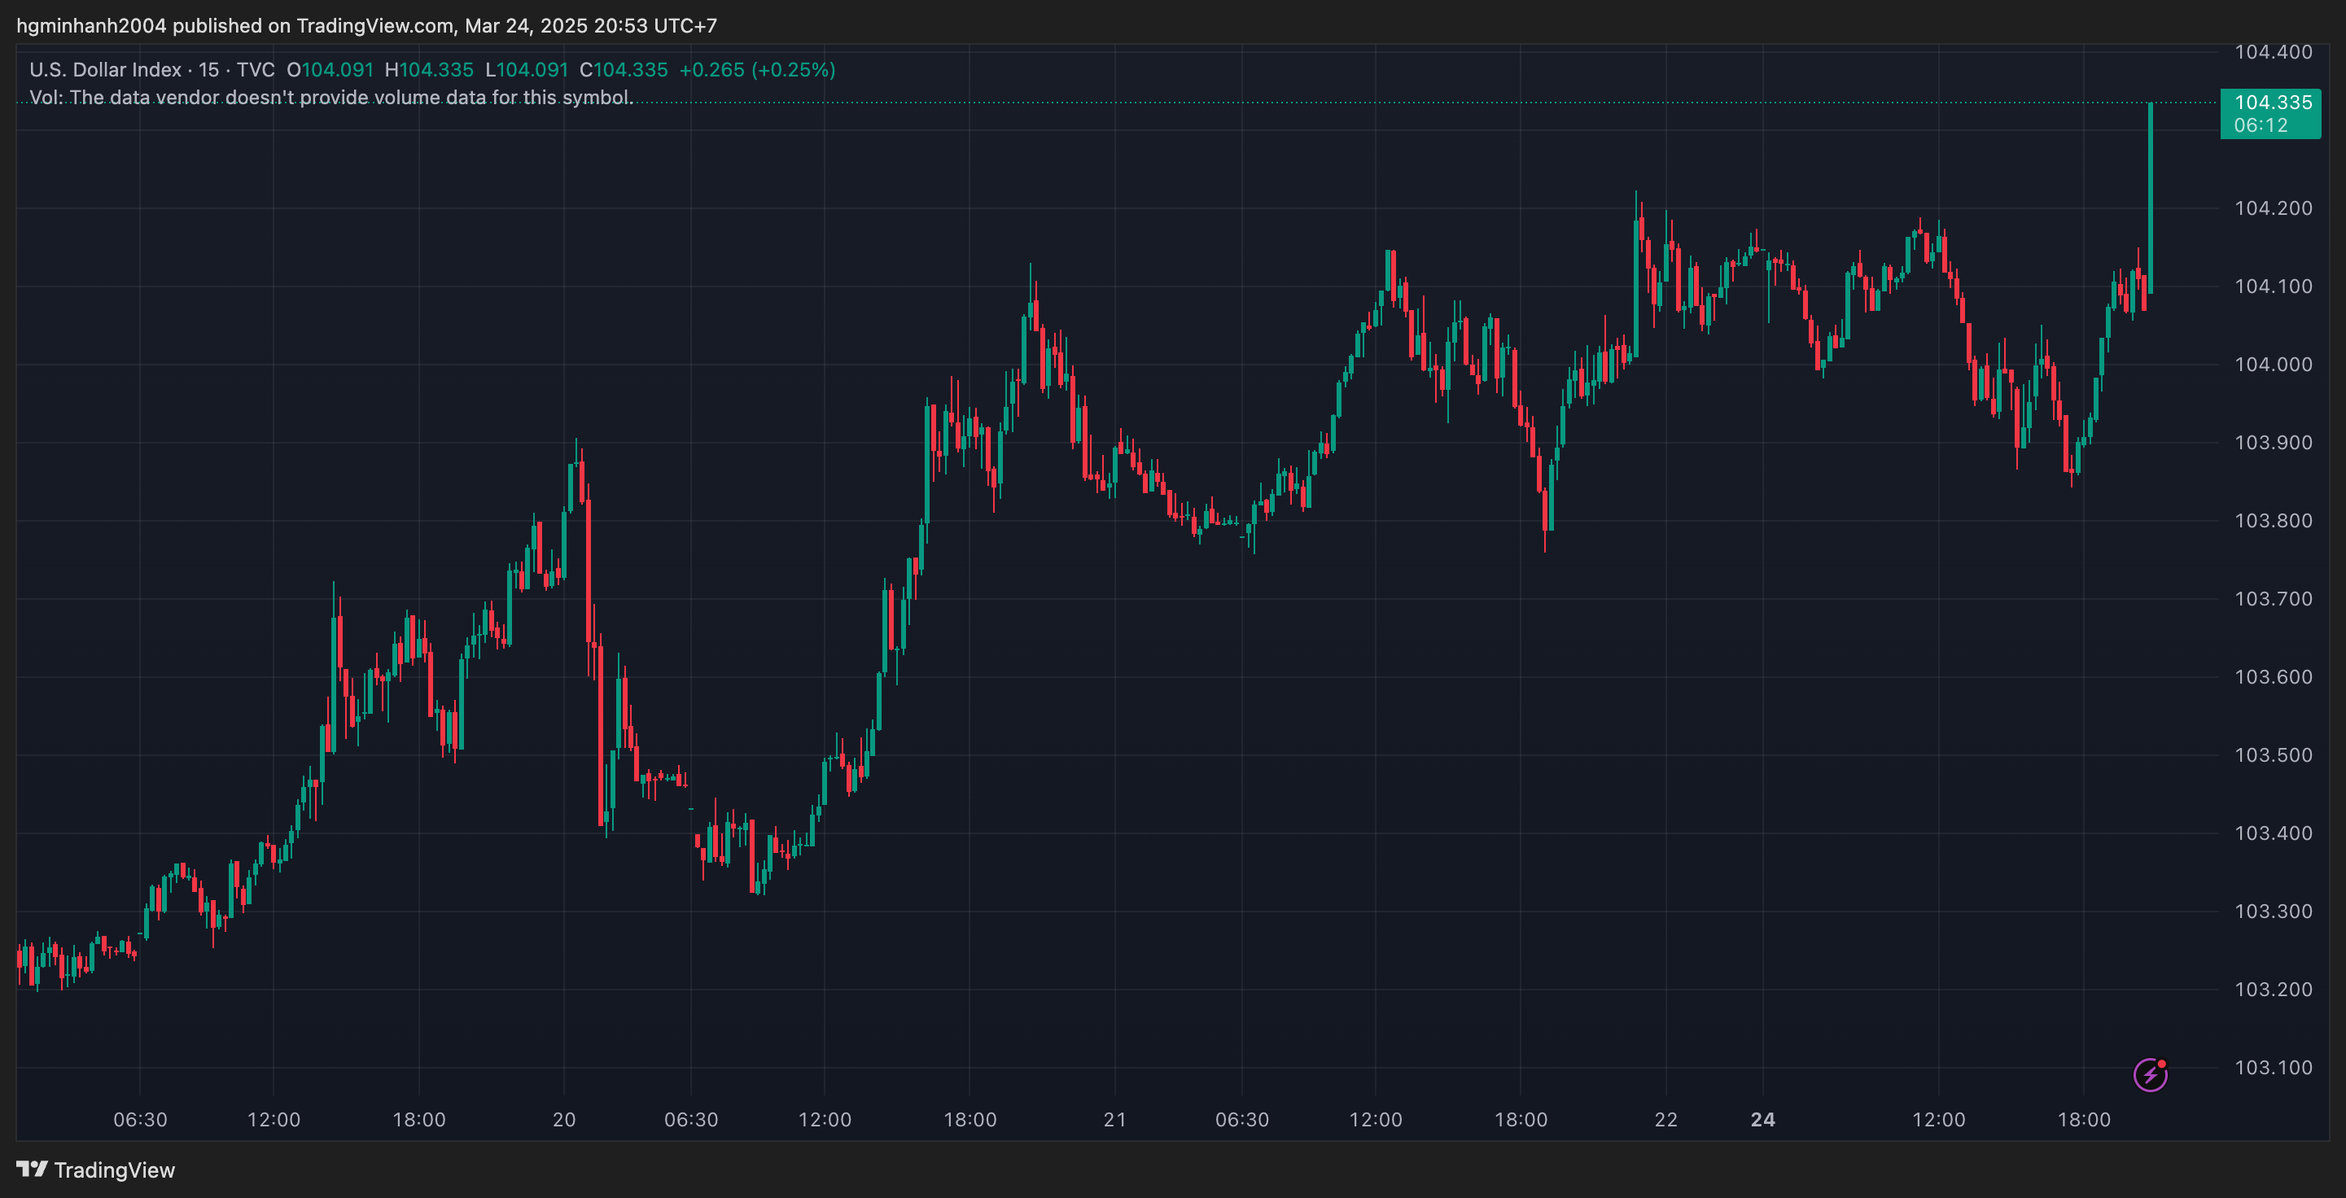The image size is (2346, 1198).
Task: Click the 103.700 price axis label
Action: [x=2273, y=599]
